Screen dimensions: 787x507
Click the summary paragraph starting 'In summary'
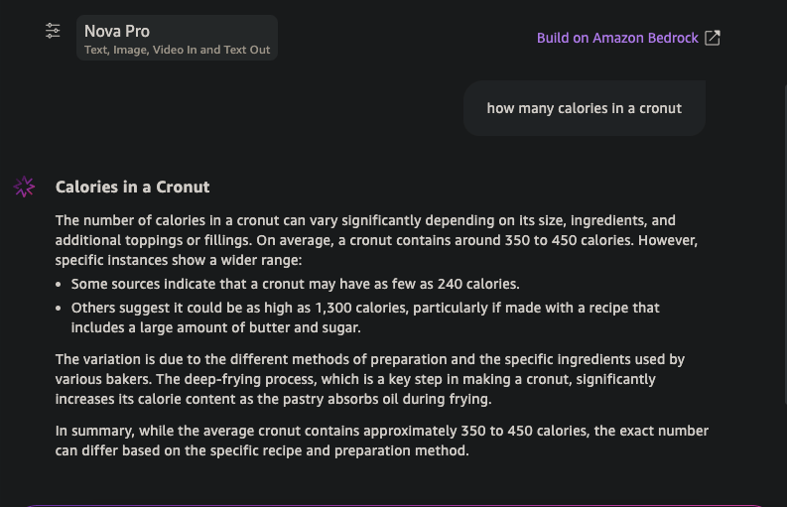pyautogui.click(x=381, y=441)
